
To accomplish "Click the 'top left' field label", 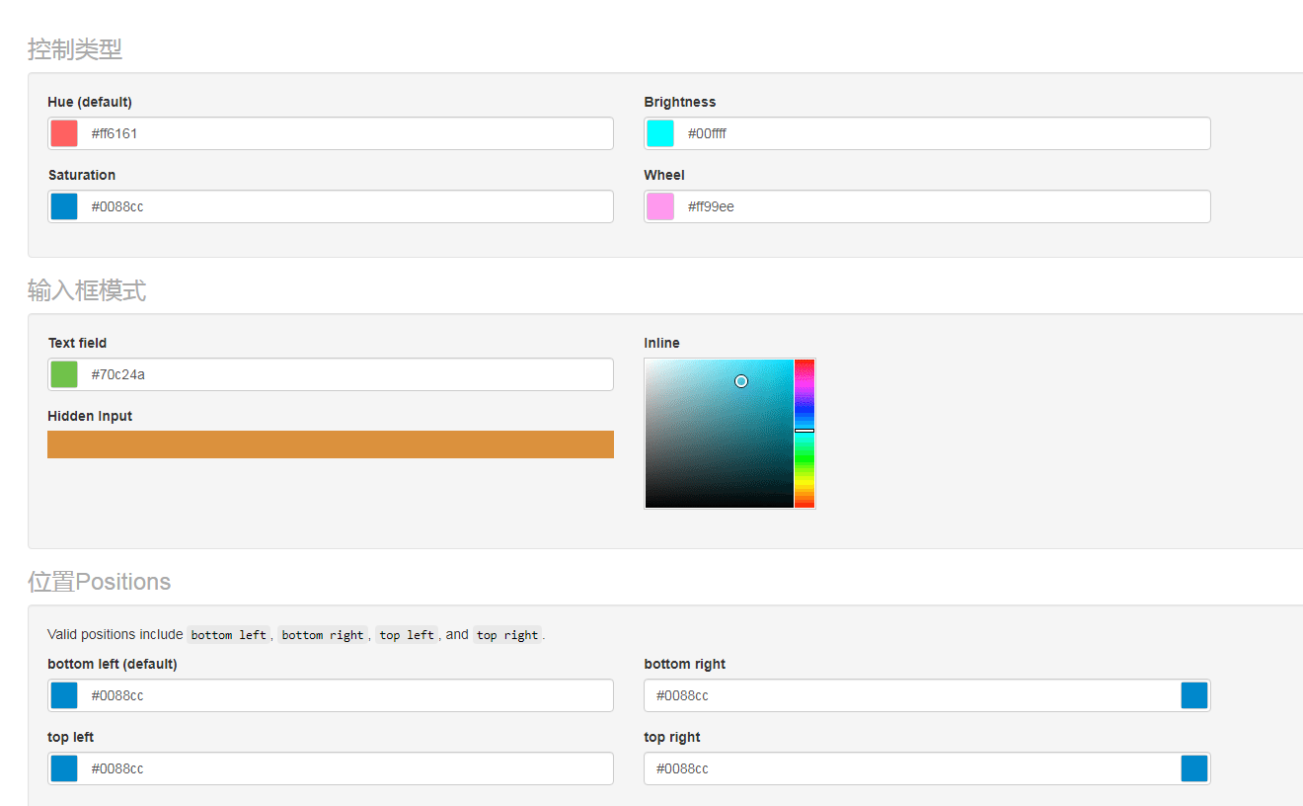I will tap(71, 737).
